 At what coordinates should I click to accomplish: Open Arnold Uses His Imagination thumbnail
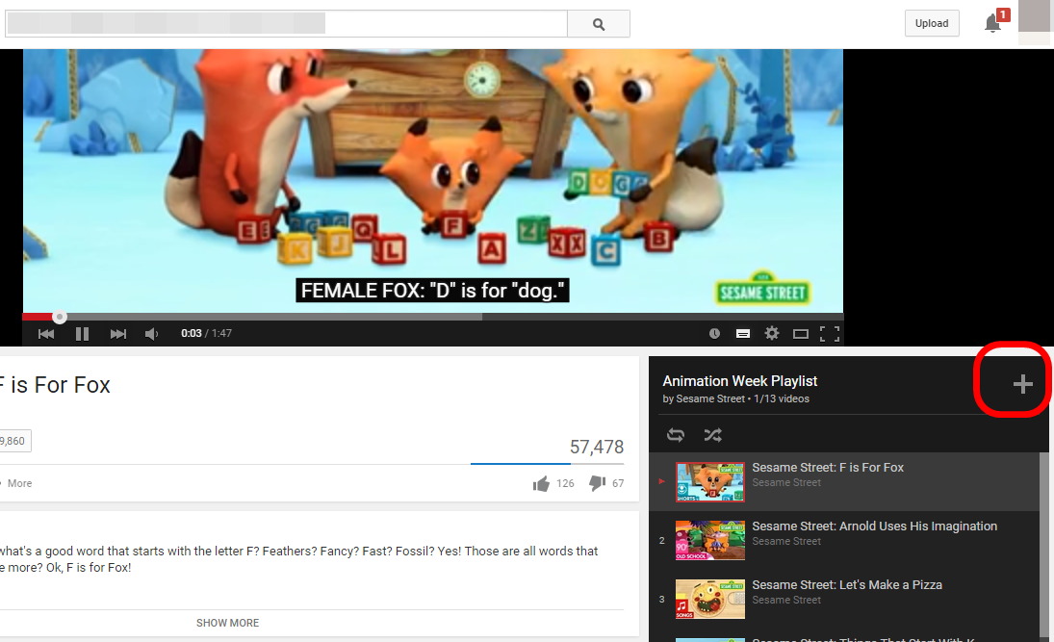pos(709,541)
